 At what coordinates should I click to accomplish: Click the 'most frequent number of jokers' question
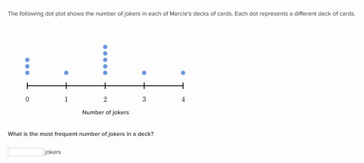81,134
